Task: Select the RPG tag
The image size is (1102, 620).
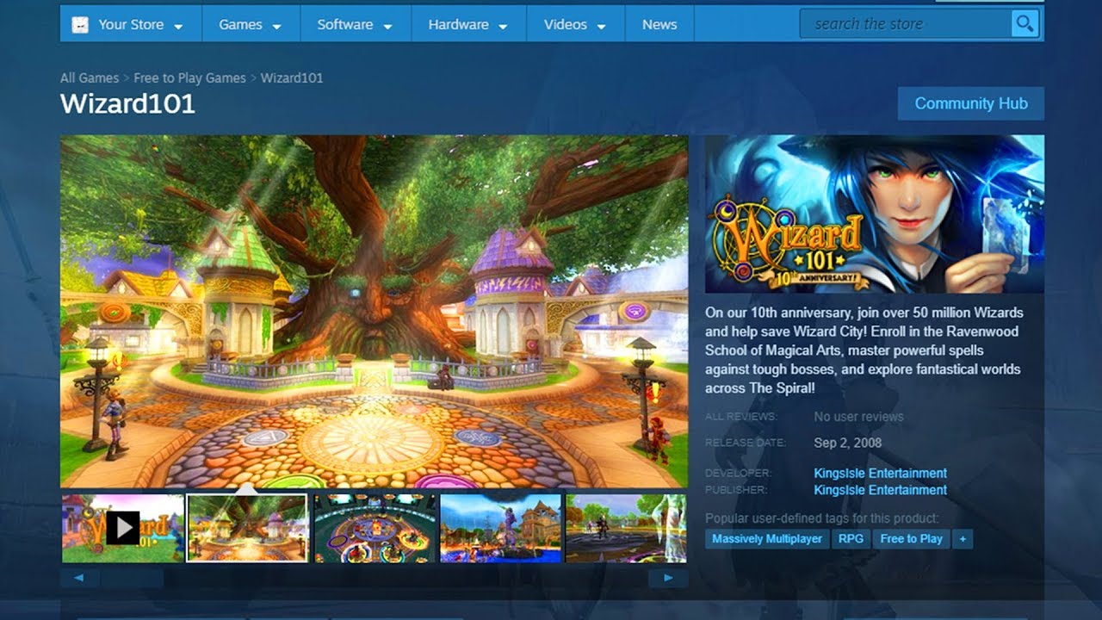Action: point(851,539)
